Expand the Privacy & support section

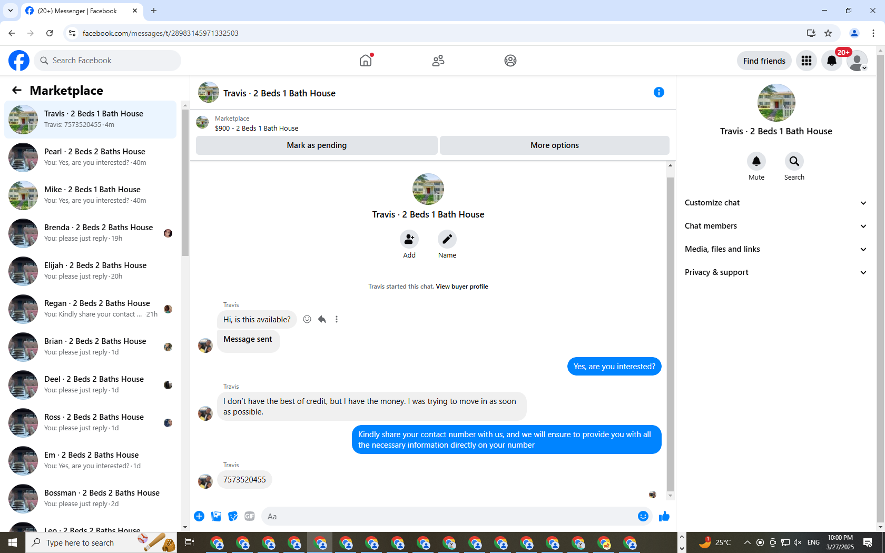(x=775, y=272)
